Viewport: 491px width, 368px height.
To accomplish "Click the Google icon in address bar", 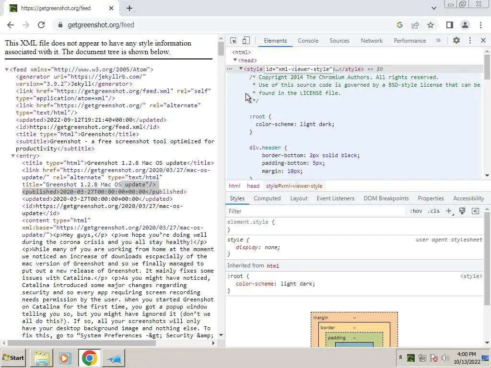I will (399, 25).
